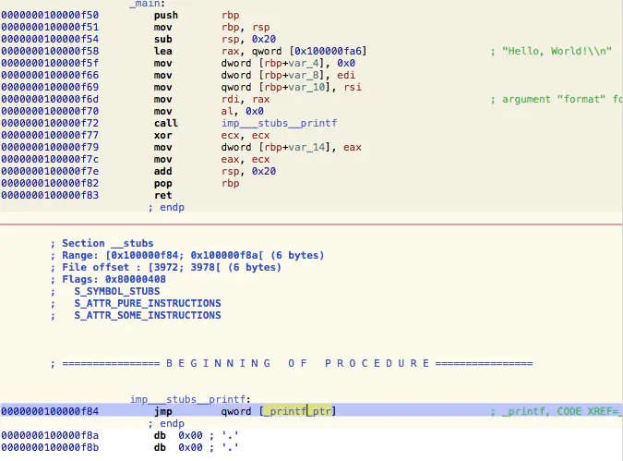Click the jmp mnemonic at 0f84
Viewport: 623px width, 461px height.
(162, 411)
